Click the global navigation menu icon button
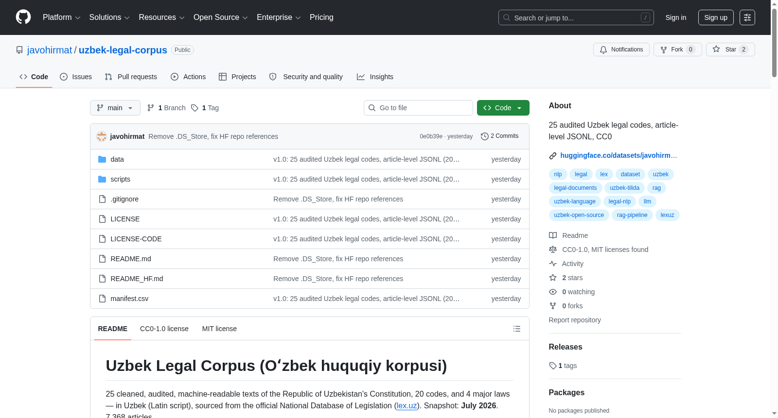The image size is (778, 418). click(x=747, y=17)
